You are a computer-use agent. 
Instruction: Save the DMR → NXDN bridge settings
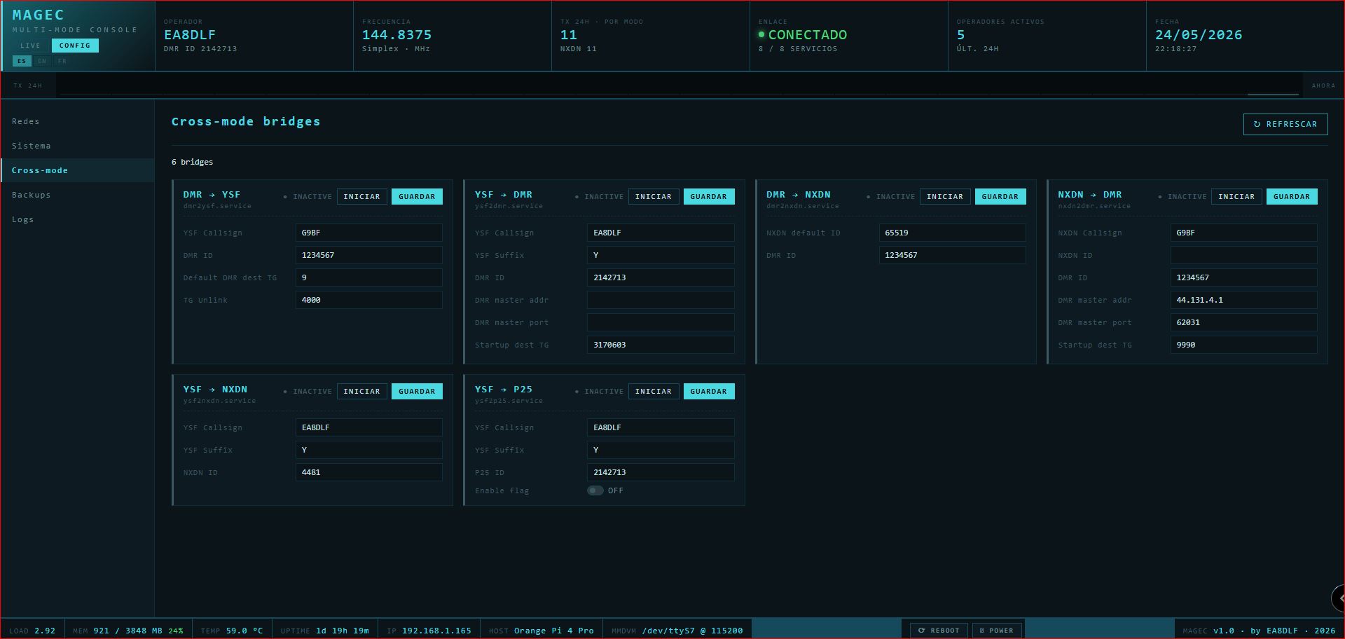(x=1000, y=197)
